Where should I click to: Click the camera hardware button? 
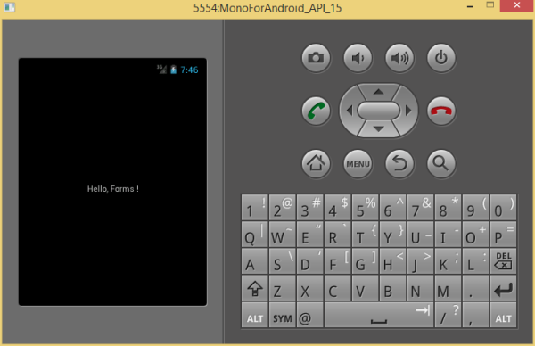coord(316,58)
